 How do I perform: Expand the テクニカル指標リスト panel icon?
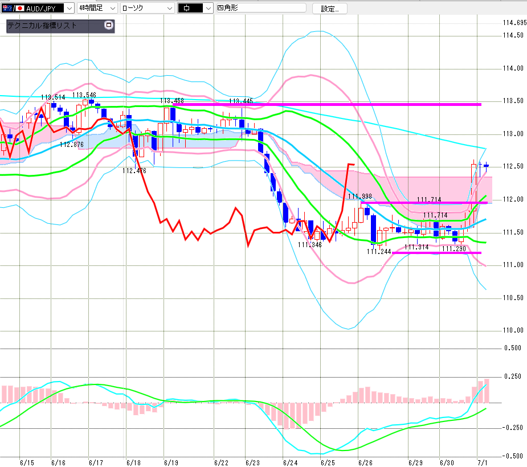coord(109,25)
